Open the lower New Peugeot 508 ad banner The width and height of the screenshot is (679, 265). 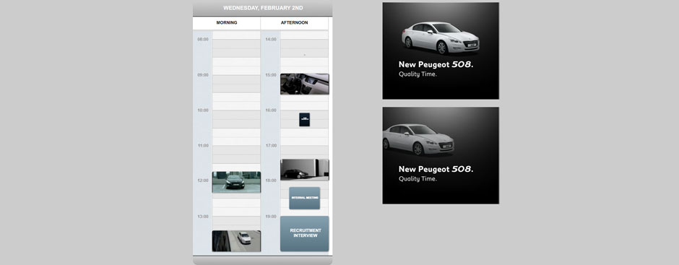[441, 155]
